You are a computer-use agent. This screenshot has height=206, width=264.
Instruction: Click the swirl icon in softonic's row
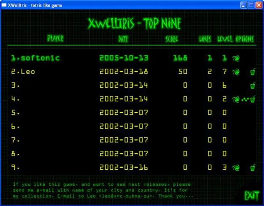click(x=236, y=59)
